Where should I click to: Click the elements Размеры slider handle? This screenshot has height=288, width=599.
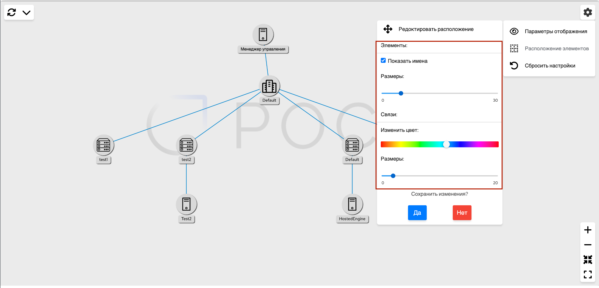(x=401, y=93)
